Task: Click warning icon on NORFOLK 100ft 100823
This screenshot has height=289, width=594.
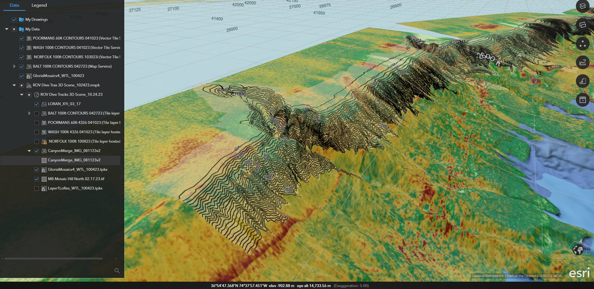Action: [44, 141]
